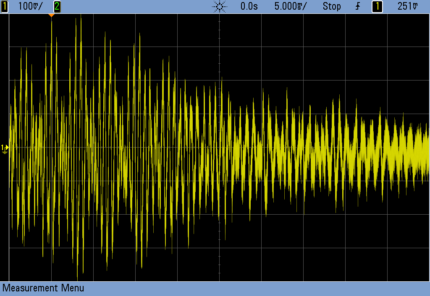Click the rising edge trigger slope icon
430x296 pixels.
click(x=357, y=6)
